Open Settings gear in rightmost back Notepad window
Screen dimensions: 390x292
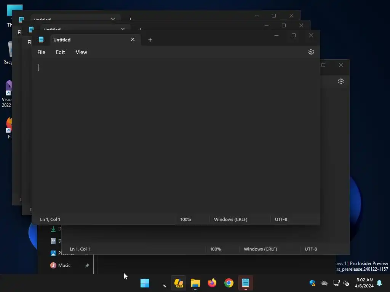point(341,81)
